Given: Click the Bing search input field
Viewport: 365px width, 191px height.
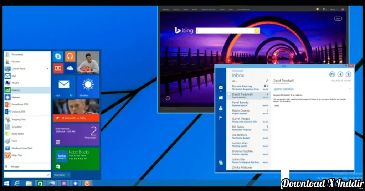Looking at the screenshot, I should point(225,31).
